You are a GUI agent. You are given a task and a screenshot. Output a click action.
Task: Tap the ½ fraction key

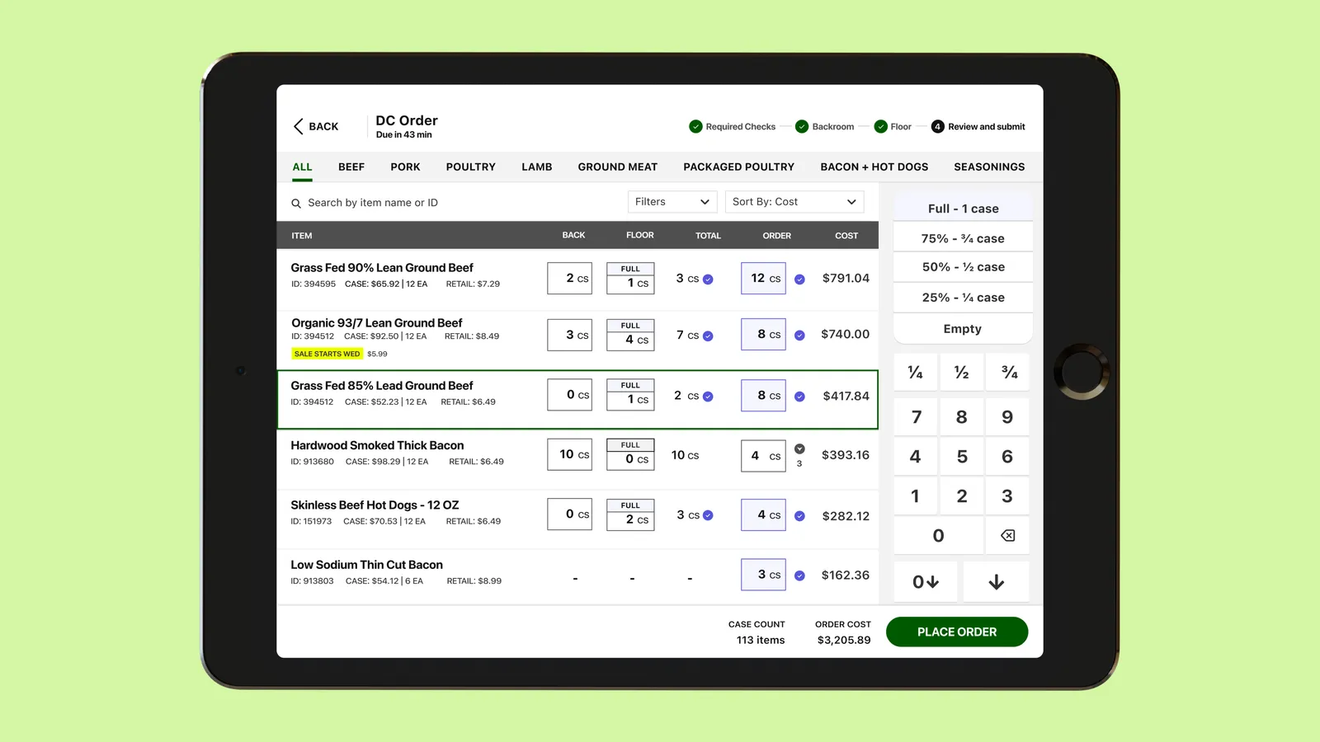[x=961, y=373]
